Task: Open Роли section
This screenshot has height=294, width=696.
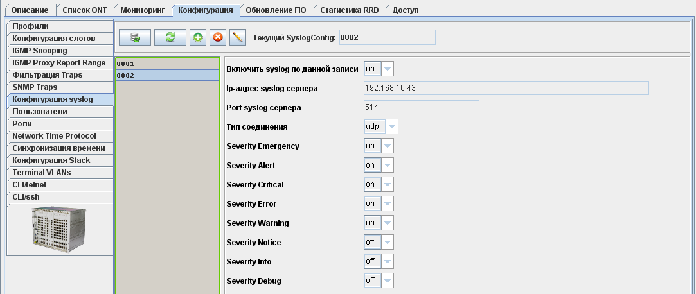Action: (60, 124)
